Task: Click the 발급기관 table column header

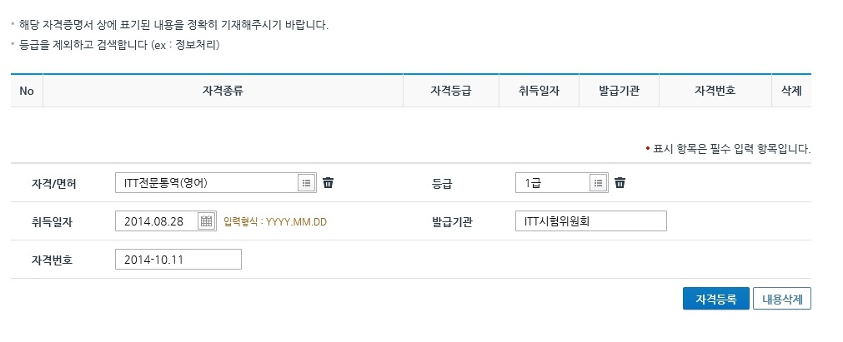Action: 619,91
